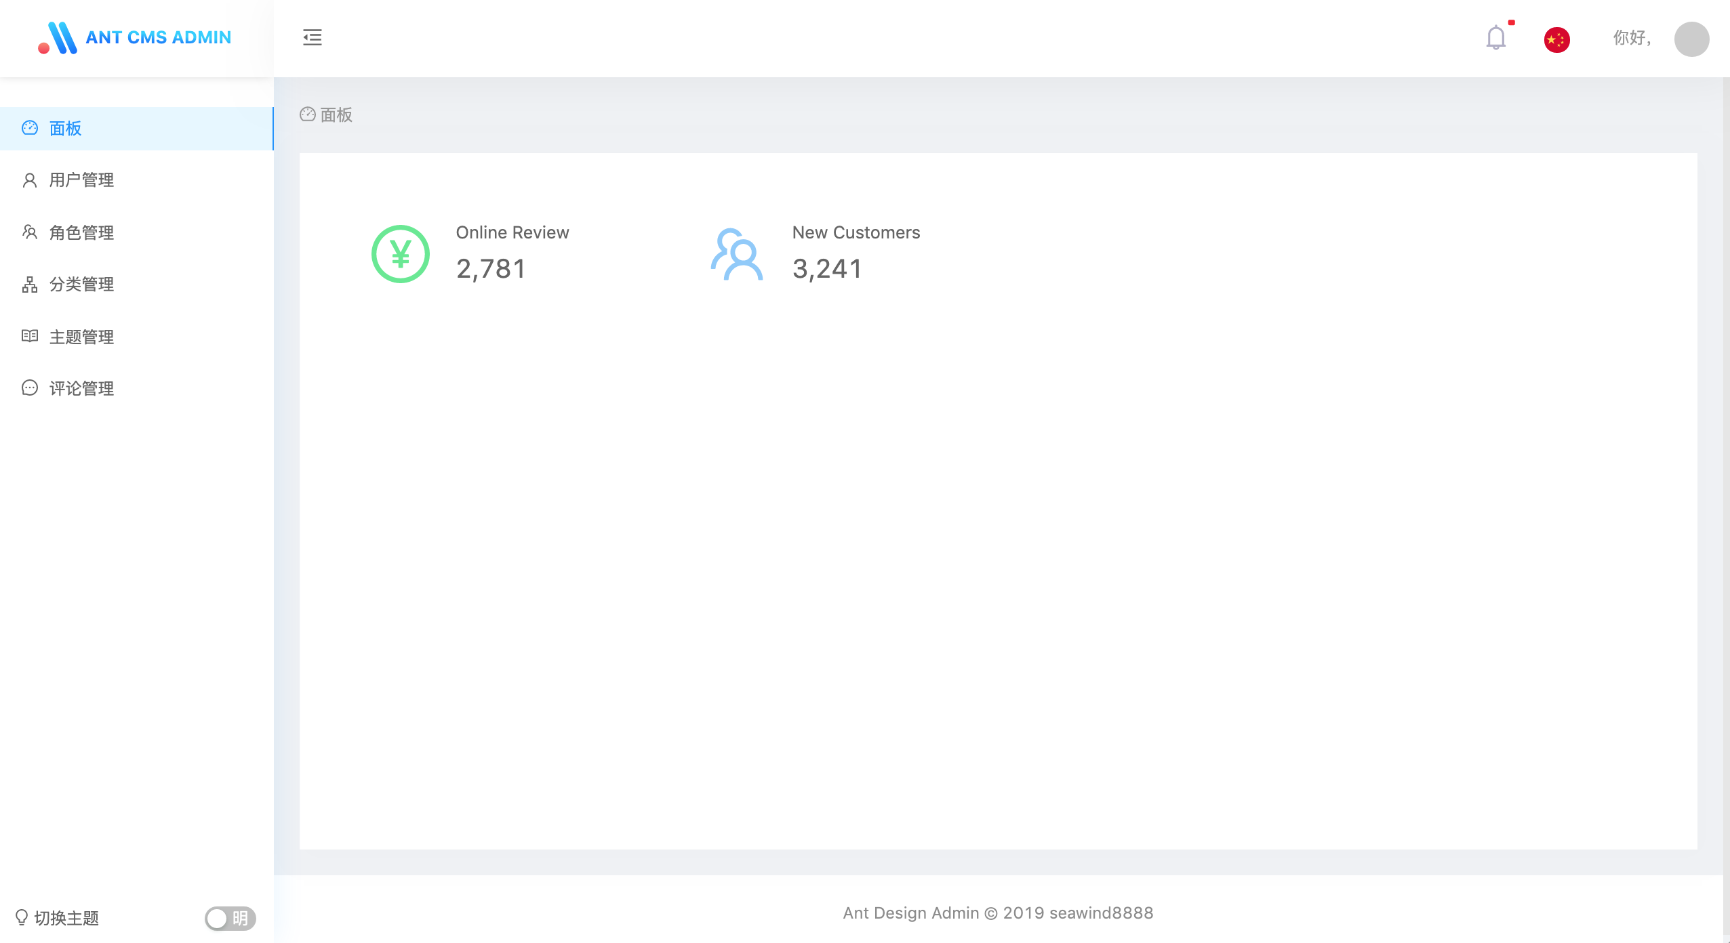Click the green yen Online Review icon

coord(400,254)
